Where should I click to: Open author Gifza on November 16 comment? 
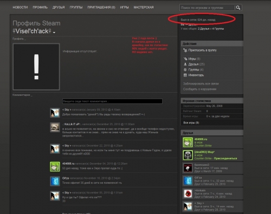(x=66, y=178)
